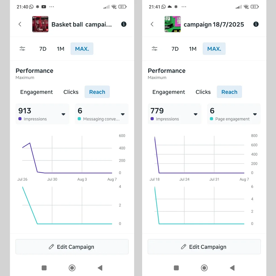Expand the 913 Impressions metric dropdown
Screen dimensions: 276x276
(63, 114)
